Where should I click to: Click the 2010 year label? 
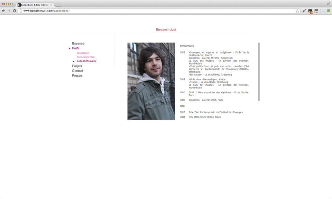point(183,93)
